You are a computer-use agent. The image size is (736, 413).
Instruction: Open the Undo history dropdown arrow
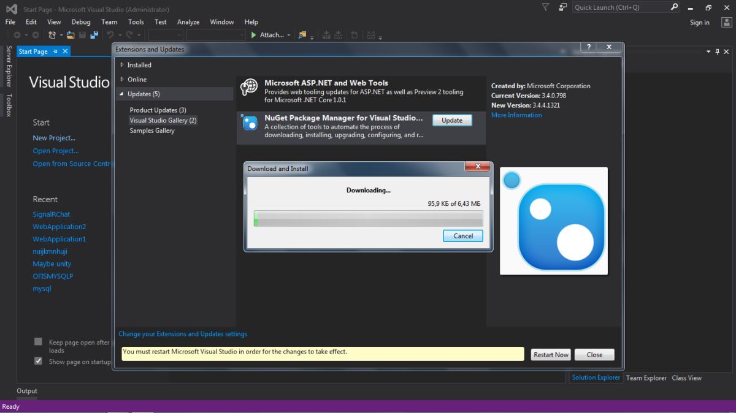120,36
